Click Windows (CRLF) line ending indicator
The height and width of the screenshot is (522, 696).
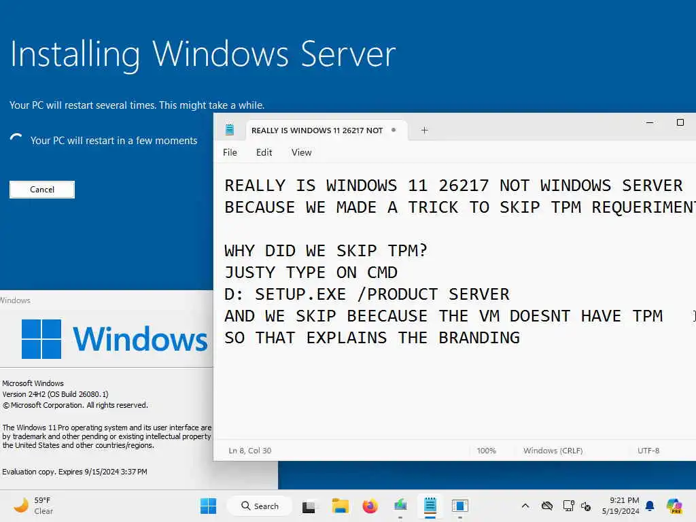pyautogui.click(x=553, y=451)
